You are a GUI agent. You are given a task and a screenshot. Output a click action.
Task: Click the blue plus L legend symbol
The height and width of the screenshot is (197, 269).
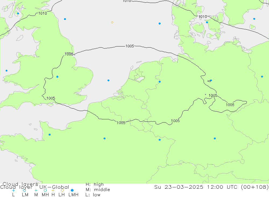pos(13,190)
